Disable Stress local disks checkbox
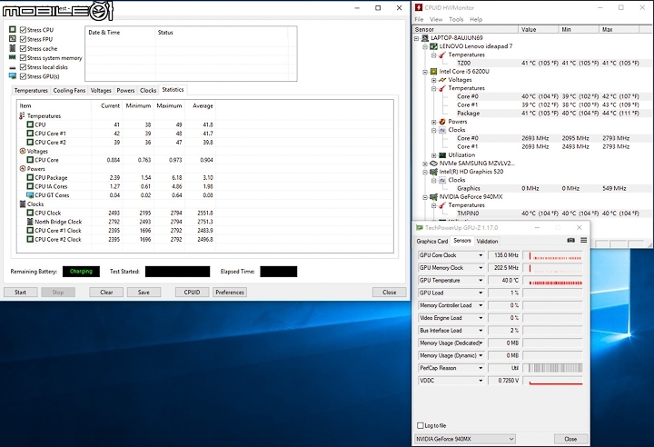The width and height of the screenshot is (654, 447). point(23,67)
